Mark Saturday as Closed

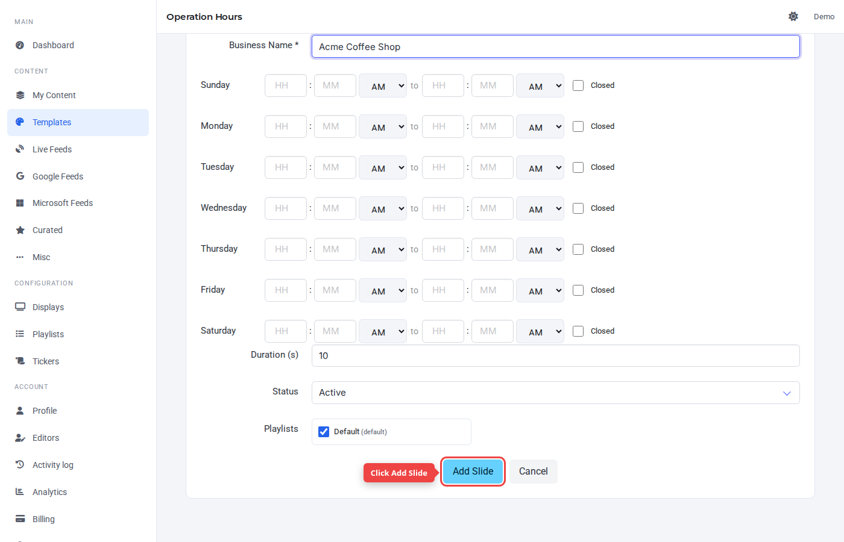point(578,331)
